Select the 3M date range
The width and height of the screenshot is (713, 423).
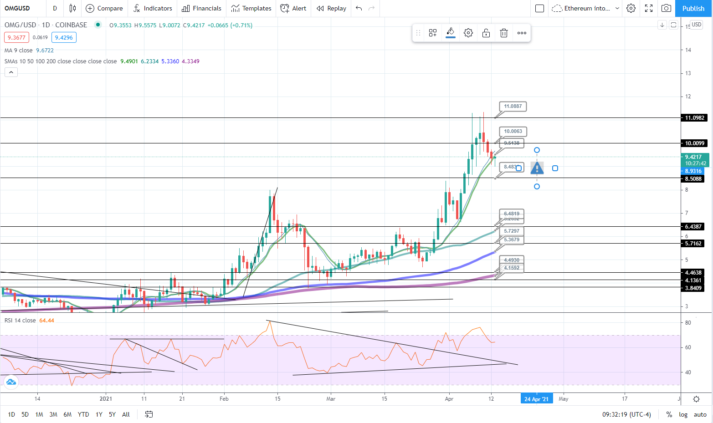pyautogui.click(x=53, y=414)
